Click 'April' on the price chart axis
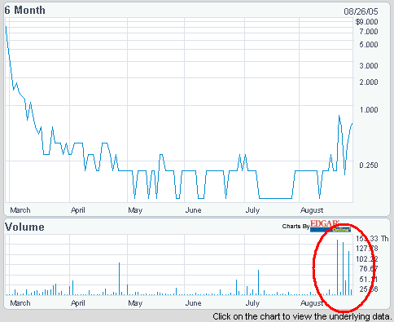This screenshot has height=322, width=394. tap(78, 210)
